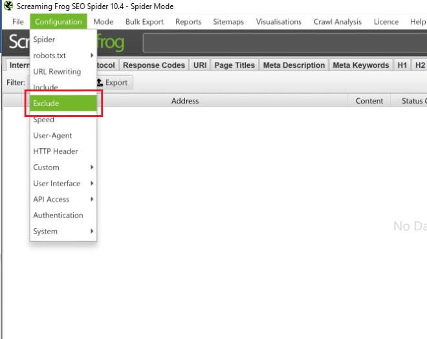Image resolution: width=427 pixels, height=339 pixels.
Task: Switch to the Protocol tab
Action: pyautogui.click(x=107, y=65)
